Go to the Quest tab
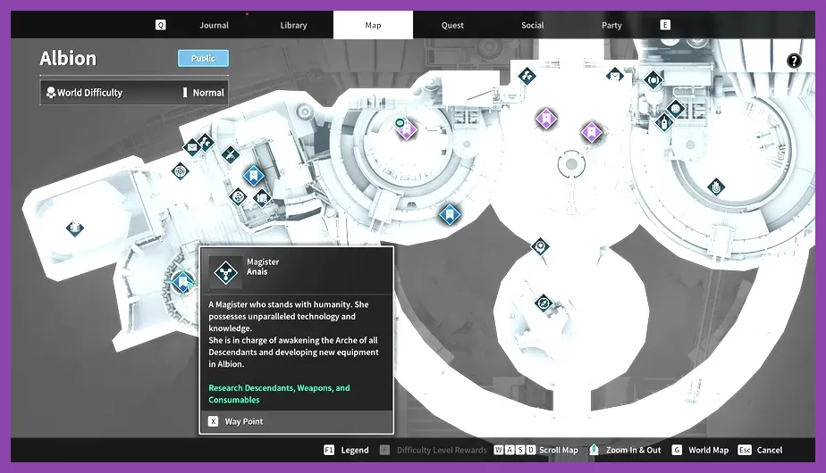The width and height of the screenshot is (826, 473). coord(452,25)
